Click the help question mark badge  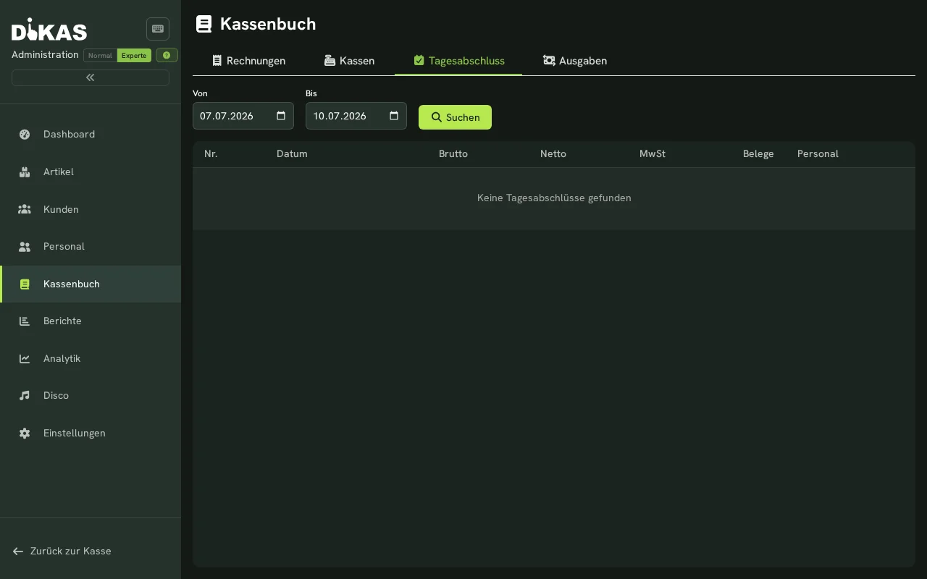(x=167, y=55)
